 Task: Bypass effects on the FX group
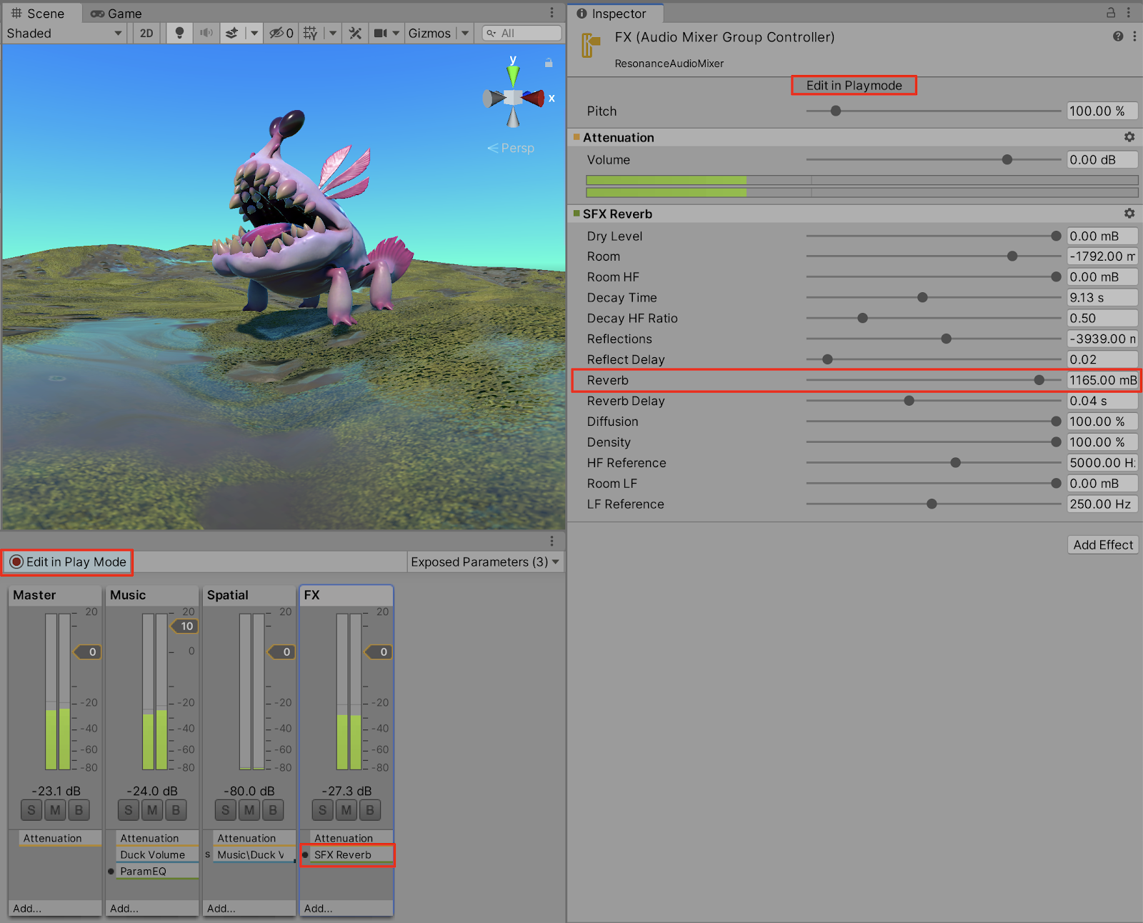pyautogui.click(x=370, y=810)
